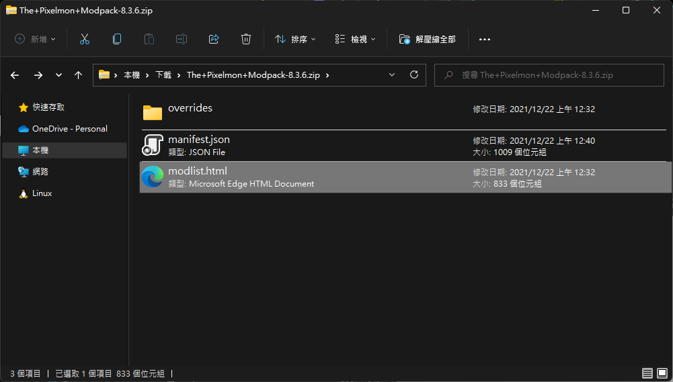Go back with the left arrow

pos(15,75)
